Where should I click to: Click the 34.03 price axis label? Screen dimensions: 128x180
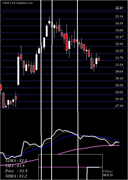(x=119, y=30)
